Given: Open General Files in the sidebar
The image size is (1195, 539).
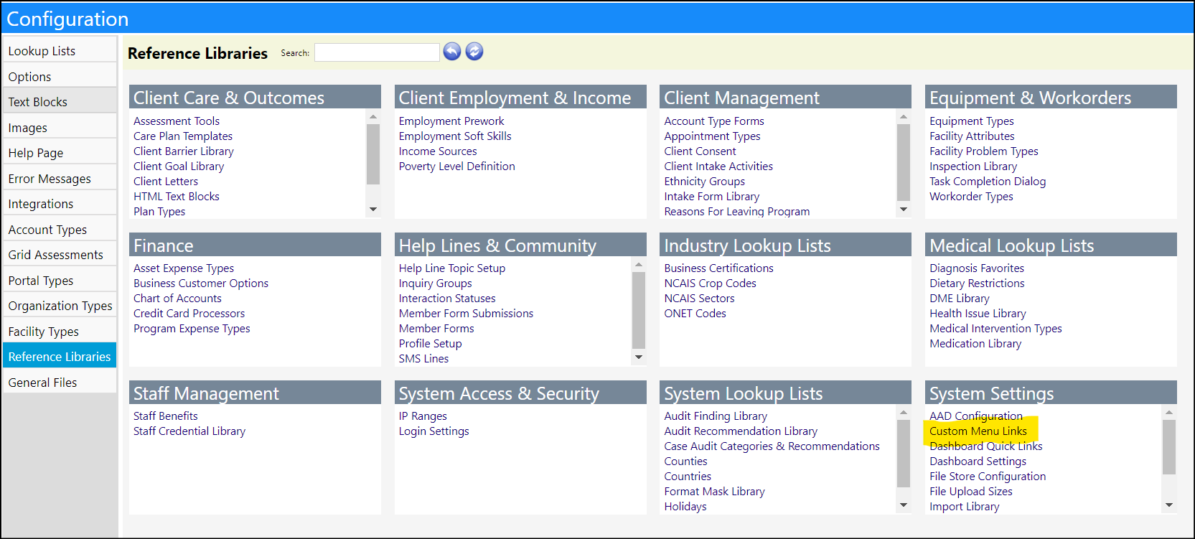Looking at the screenshot, I should (x=60, y=383).
